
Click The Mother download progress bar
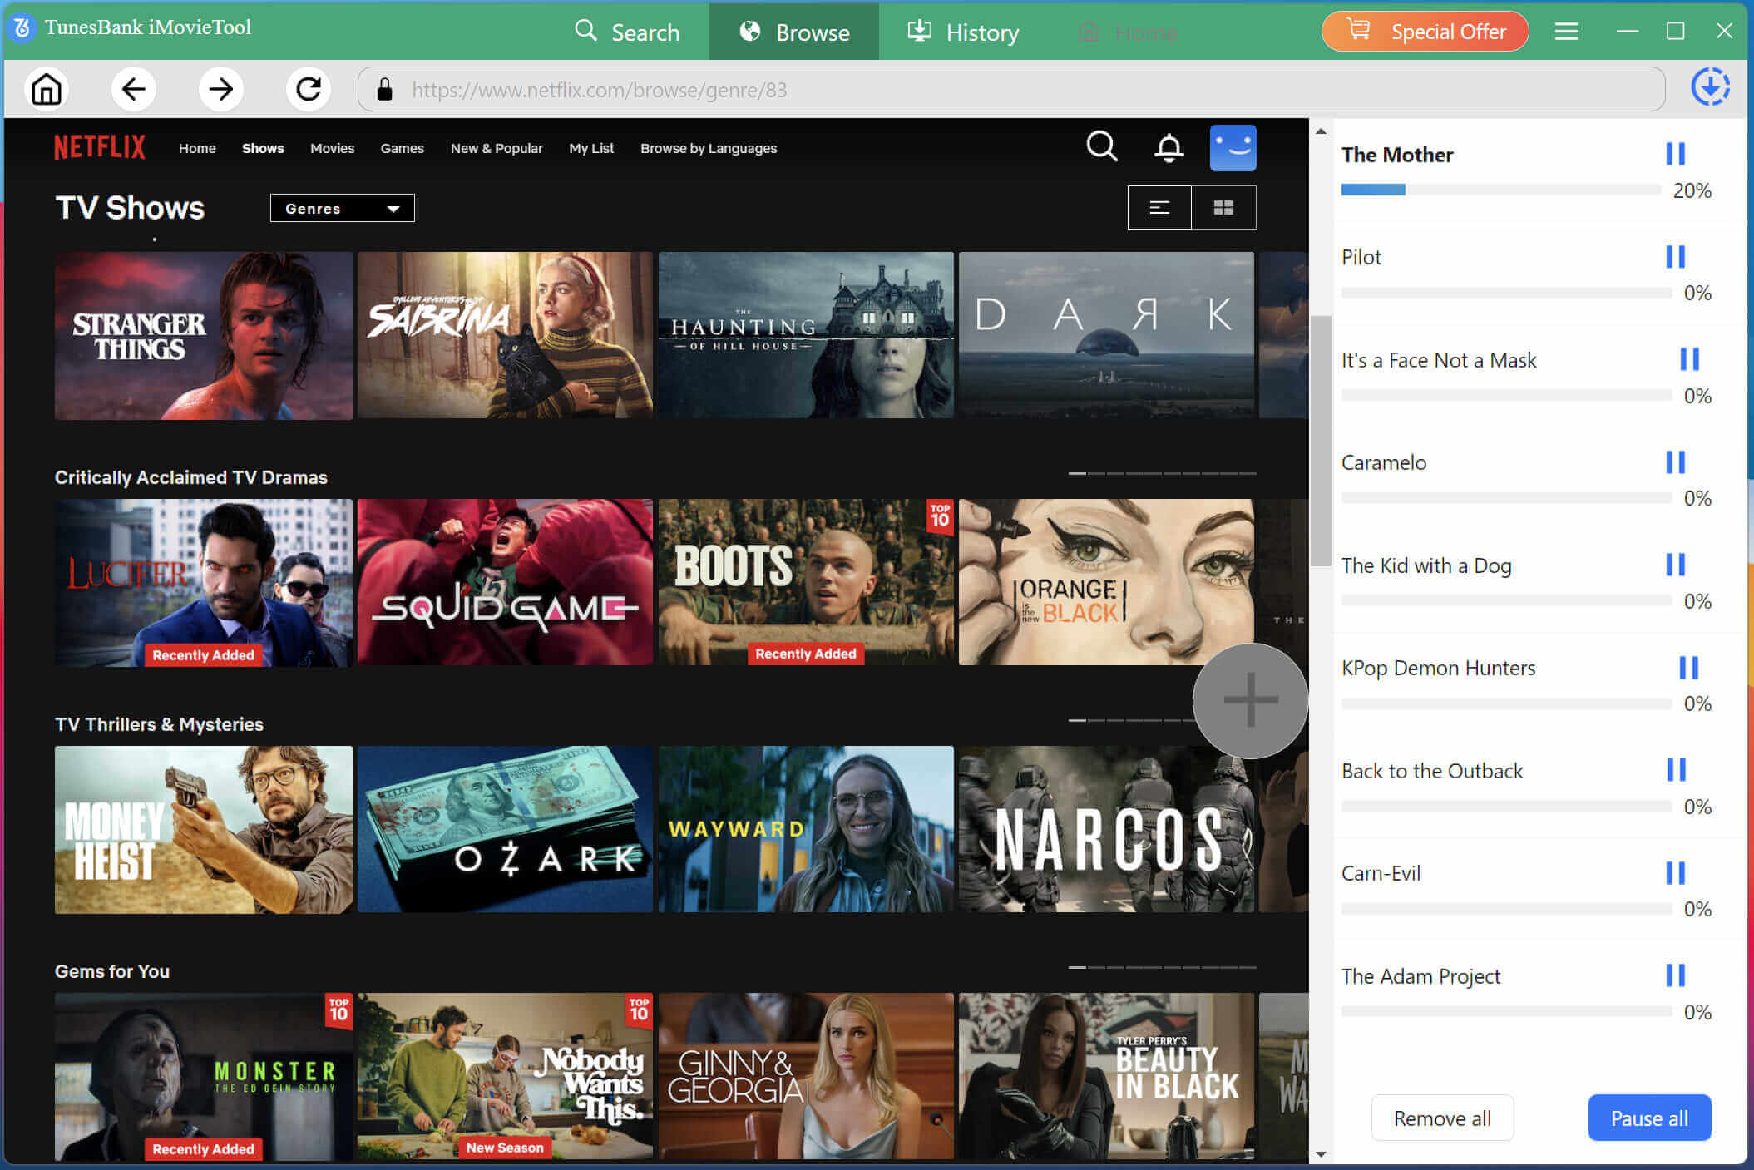[1500, 190]
